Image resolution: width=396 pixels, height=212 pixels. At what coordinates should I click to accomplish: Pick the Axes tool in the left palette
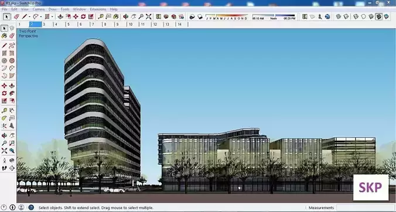(x=4, y=126)
